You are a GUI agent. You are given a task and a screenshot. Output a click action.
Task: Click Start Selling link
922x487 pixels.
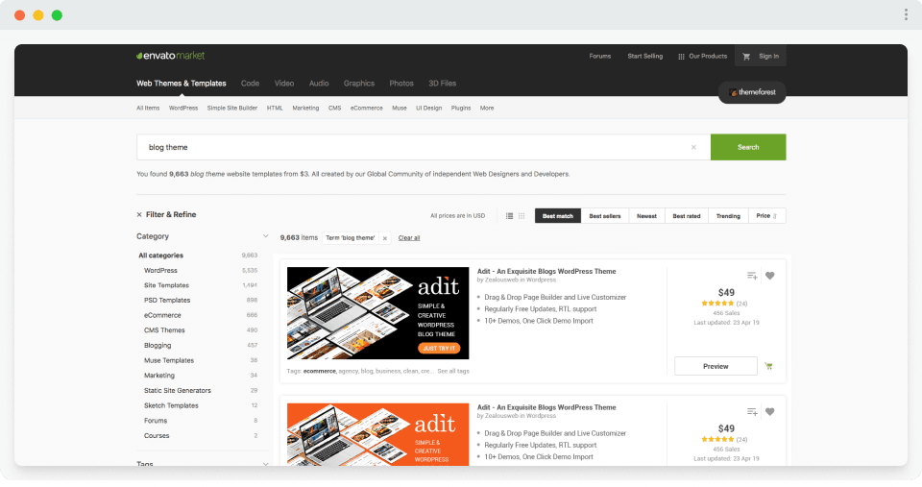[x=645, y=57]
